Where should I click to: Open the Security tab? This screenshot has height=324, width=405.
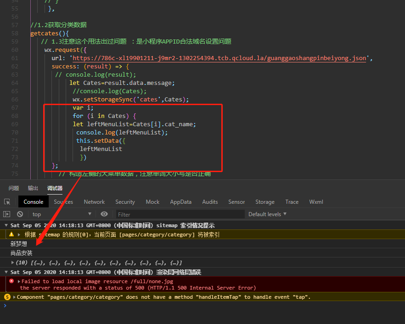click(125, 202)
